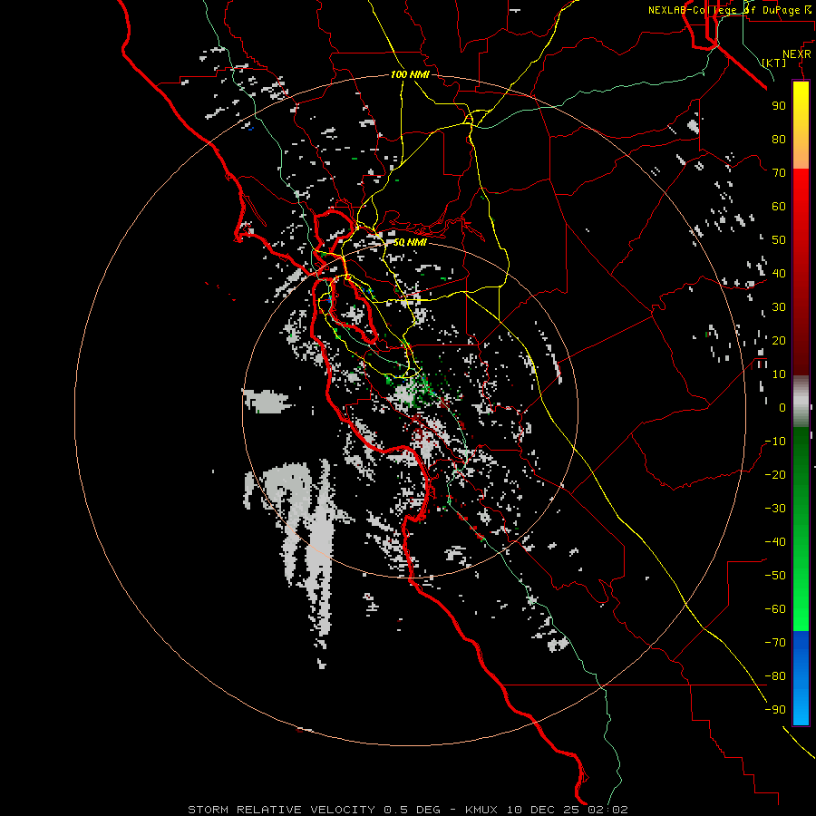The image size is (816, 816).
Task: Click the 0 value on velocity scale
Action: pyautogui.click(x=782, y=407)
